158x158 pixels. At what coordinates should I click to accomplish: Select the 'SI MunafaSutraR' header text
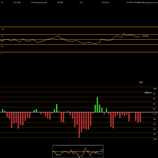[39, 3]
